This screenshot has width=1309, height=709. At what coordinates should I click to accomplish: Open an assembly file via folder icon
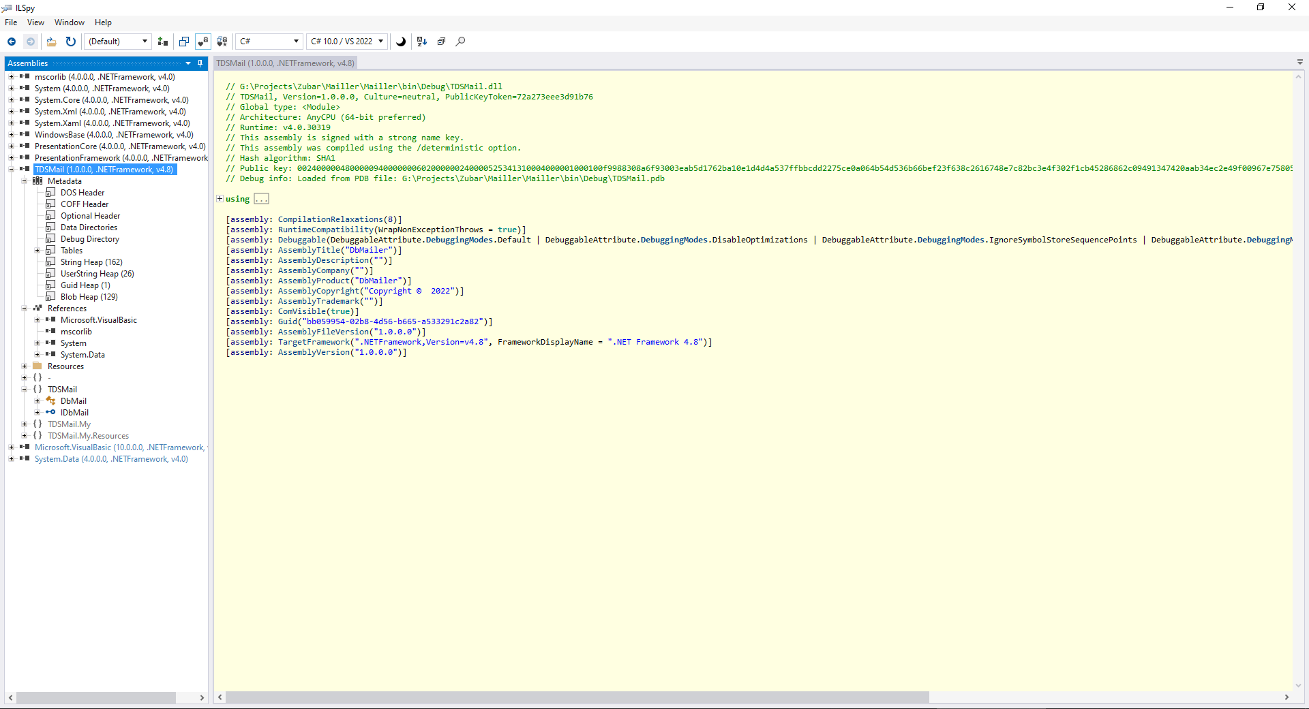tap(51, 42)
